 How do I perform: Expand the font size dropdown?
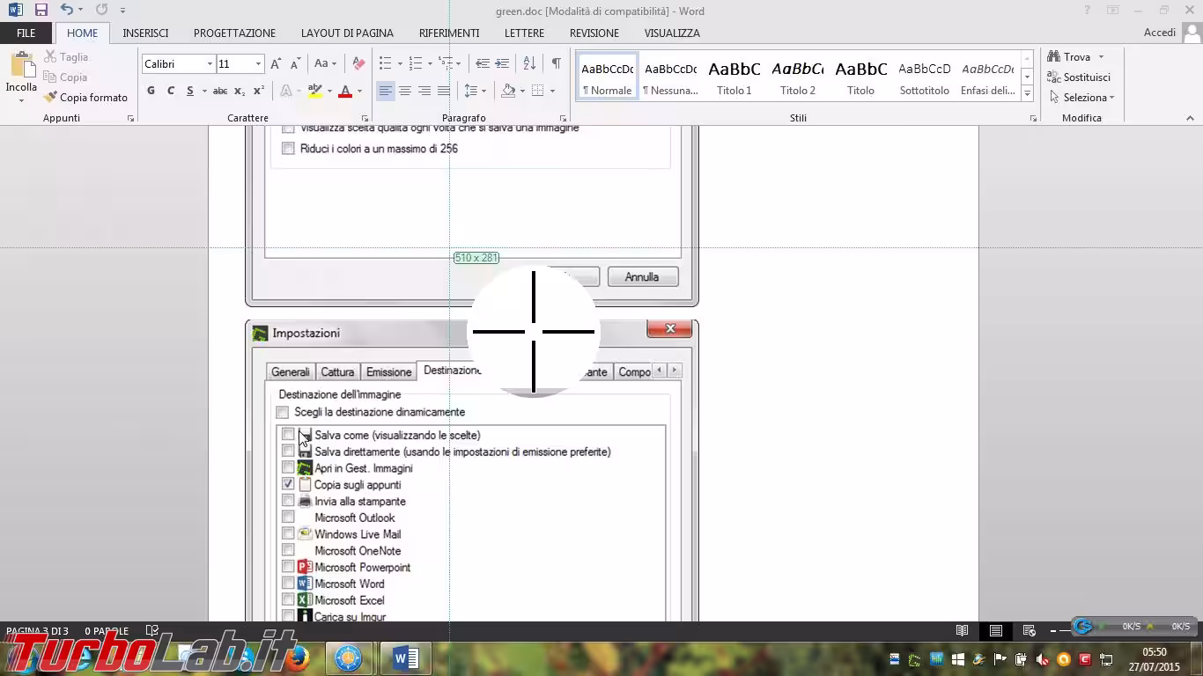258,64
